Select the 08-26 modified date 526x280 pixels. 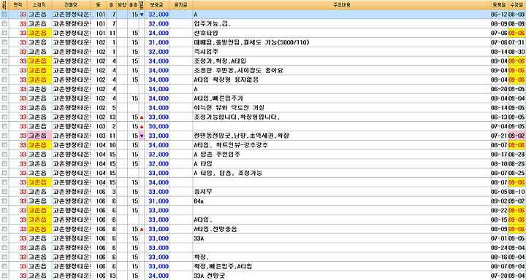click(517, 164)
